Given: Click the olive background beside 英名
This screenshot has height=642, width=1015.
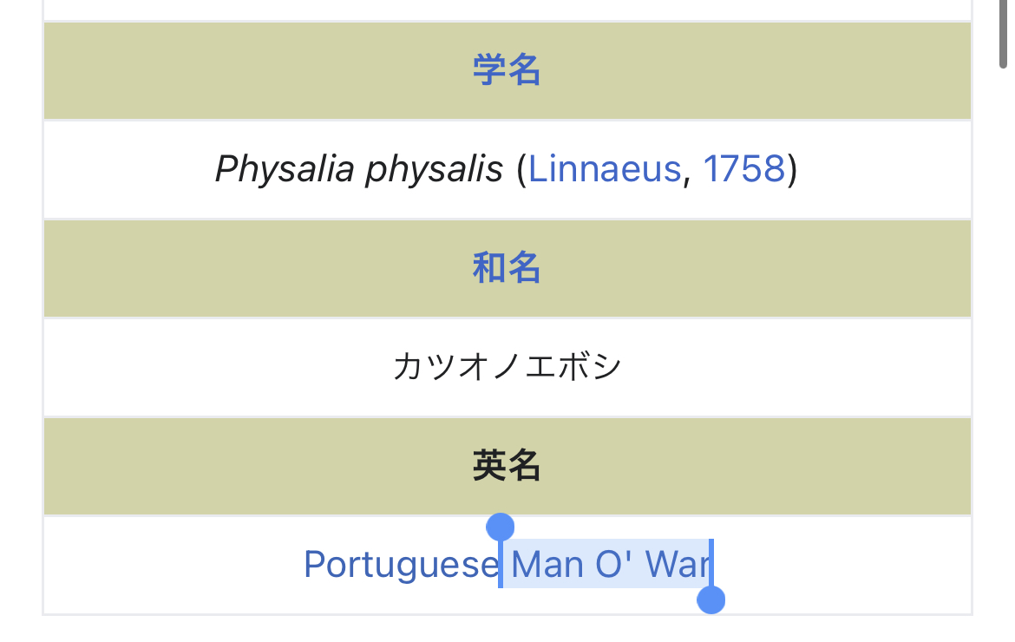Looking at the screenshot, I should [260, 466].
